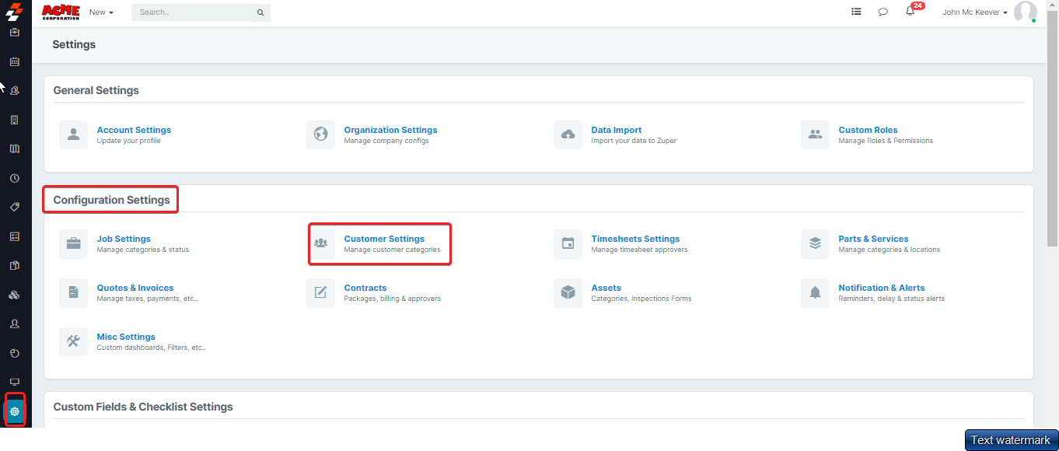Open the price tag icon in the sidebar
The height and width of the screenshot is (451, 1059).
(14, 207)
